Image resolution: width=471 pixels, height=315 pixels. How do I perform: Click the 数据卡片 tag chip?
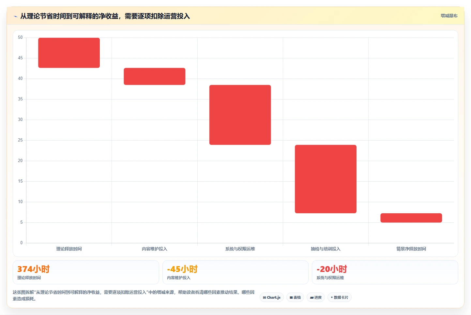339,297
